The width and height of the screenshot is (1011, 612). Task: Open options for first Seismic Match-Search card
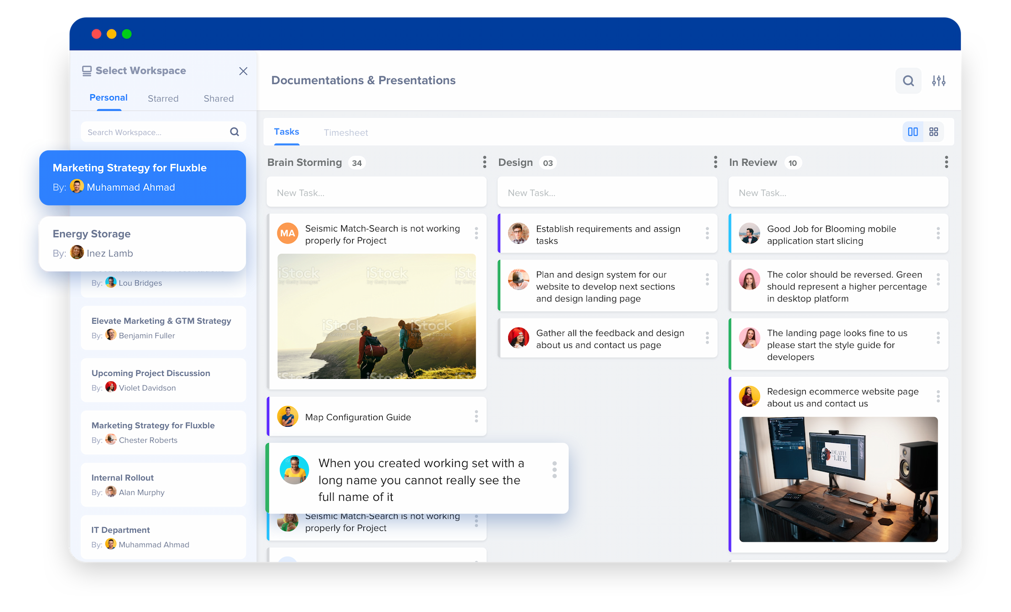coord(477,233)
